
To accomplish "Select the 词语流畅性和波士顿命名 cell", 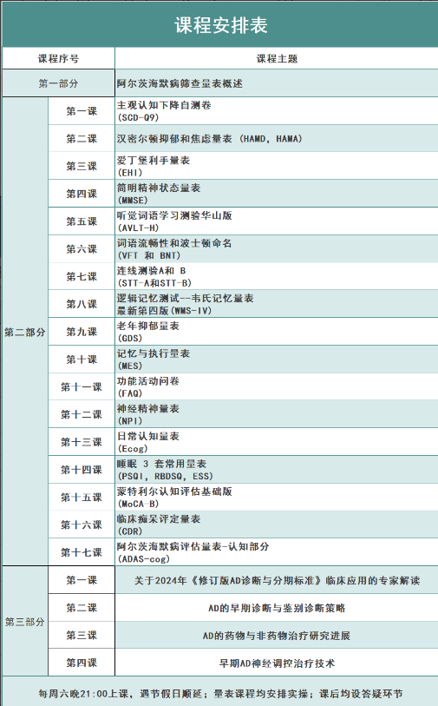I will [277, 249].
